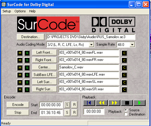This screenshot has height=126, width=151.
Task: Click the Samoilov_C.wav file field
Action: pos(89,67)
